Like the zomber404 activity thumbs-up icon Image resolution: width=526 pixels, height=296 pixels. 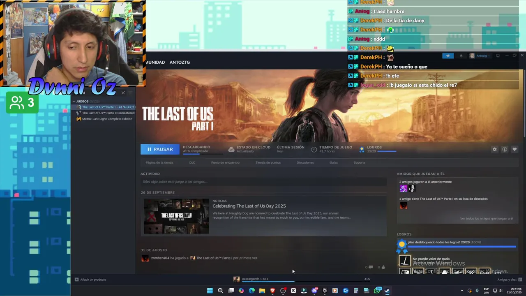[383, 267]
